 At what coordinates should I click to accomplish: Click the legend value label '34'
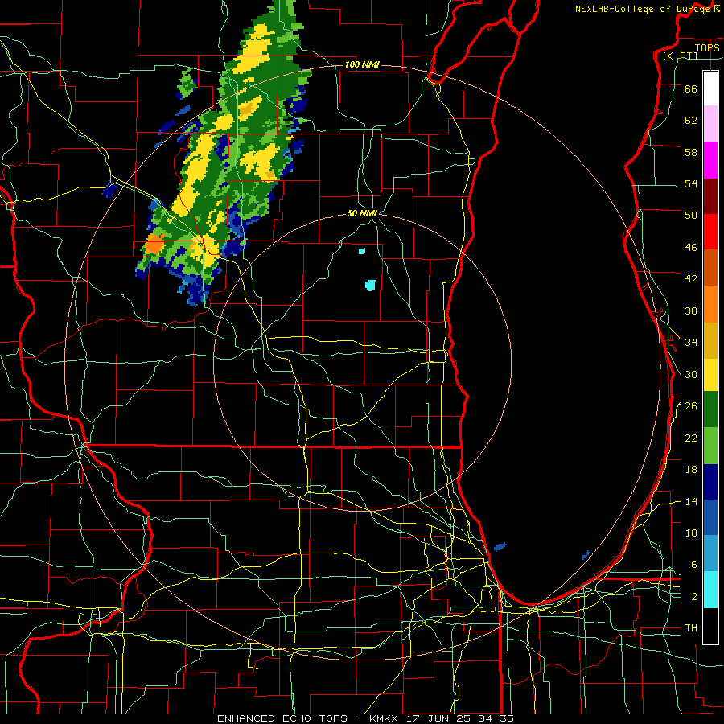pos(691,343)
